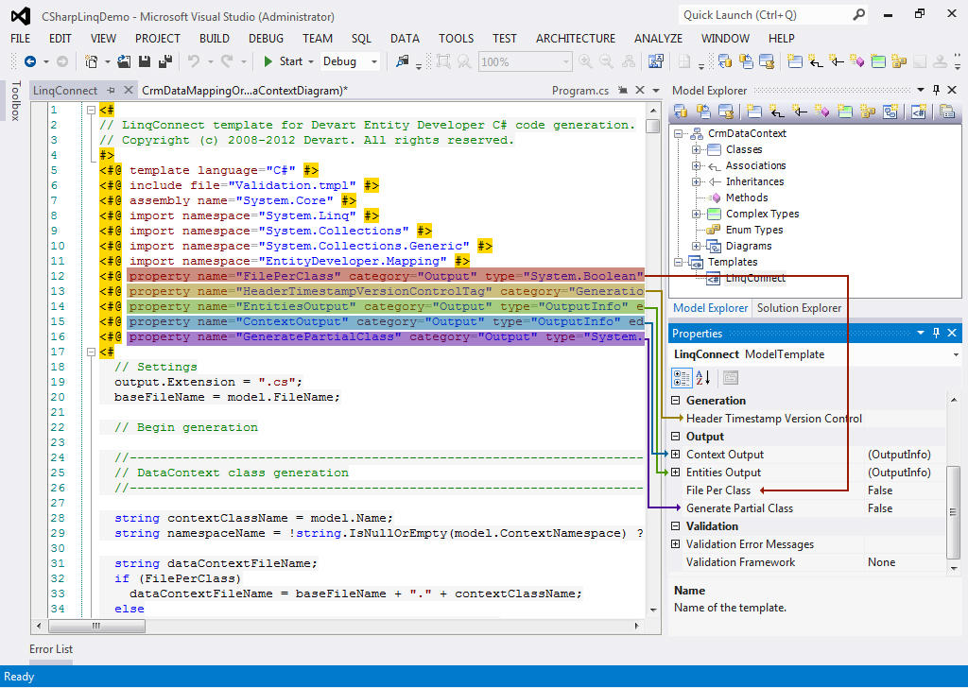Select Categorized view in the Properties panel

[682, 378]
